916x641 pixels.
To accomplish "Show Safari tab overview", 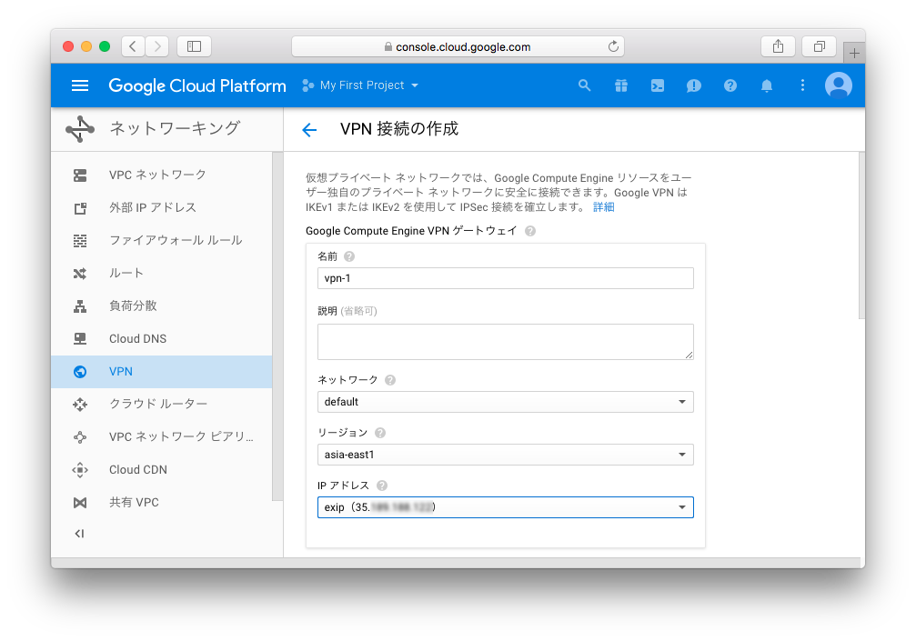I will click(x=819, y=46).
